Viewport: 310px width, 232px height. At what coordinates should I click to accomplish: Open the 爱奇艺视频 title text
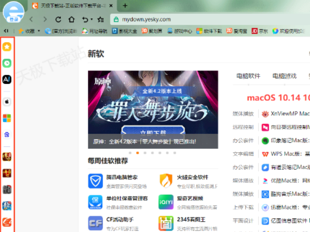pos(190,198)
